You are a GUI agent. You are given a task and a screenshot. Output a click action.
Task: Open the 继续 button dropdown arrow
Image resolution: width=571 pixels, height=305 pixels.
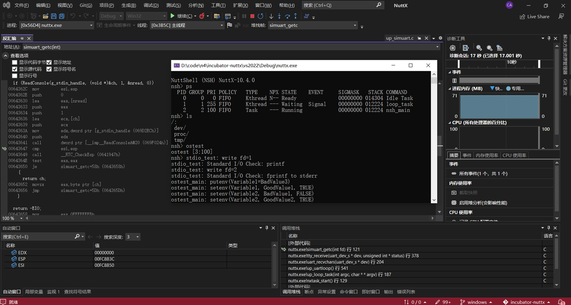(x=194, y=16)
